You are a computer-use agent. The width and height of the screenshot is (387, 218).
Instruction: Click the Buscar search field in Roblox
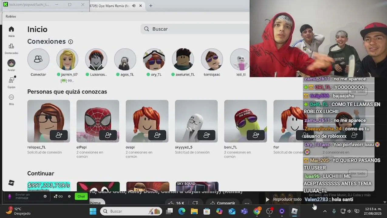pos(195,29)
